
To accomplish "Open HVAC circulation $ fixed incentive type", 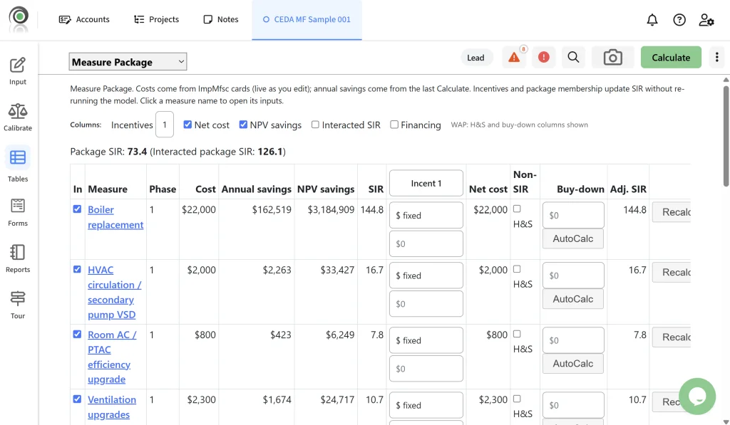I will pos(426,276).
